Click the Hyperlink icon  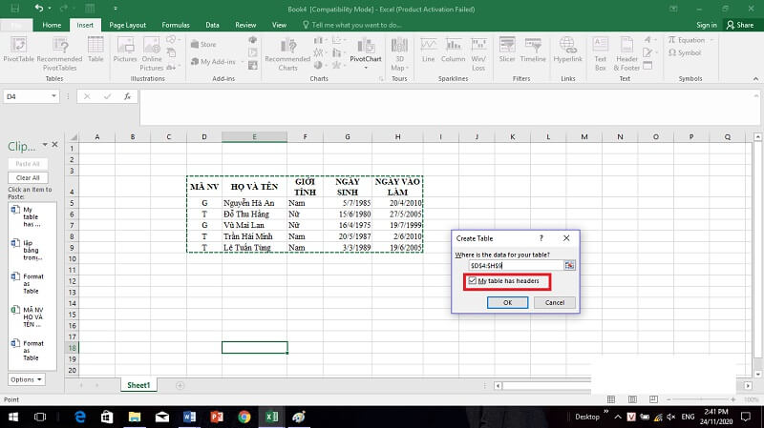tap(567, 51)
